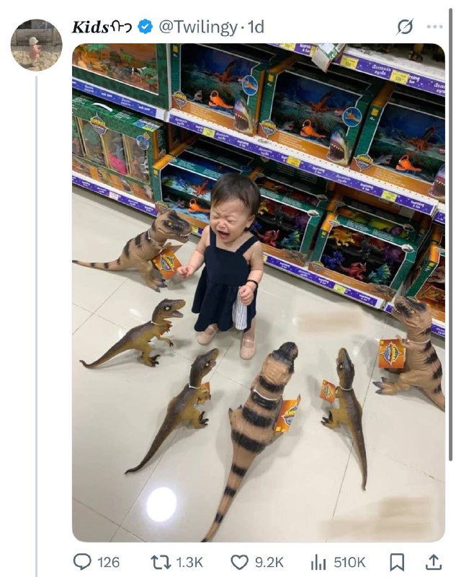Visit the @Twilingy handle
456x577 pixels.
point(198,27)
